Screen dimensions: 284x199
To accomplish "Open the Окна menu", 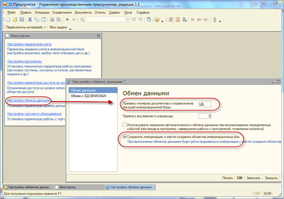I will point(128,12).
